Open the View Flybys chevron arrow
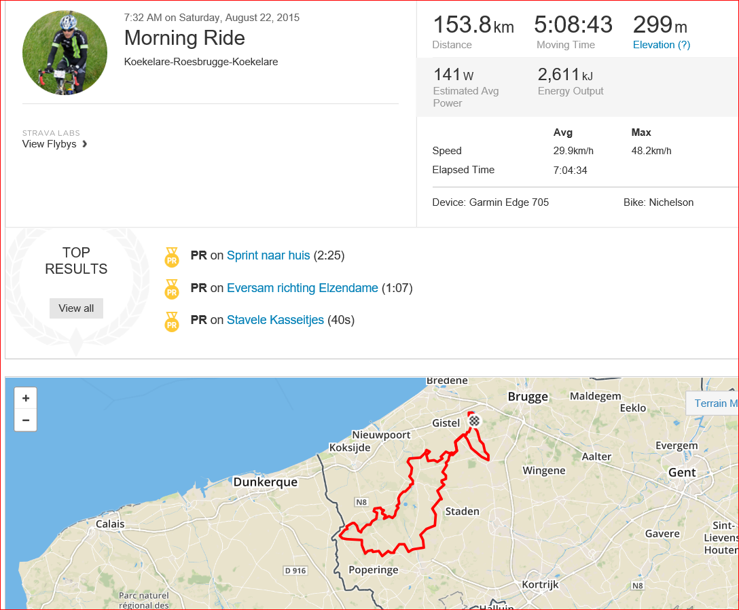This screenshot has height=610, width=739. pos(85,144)
